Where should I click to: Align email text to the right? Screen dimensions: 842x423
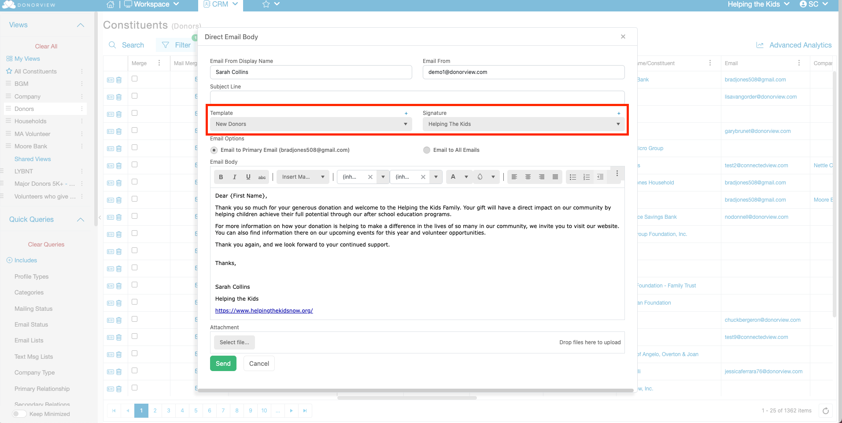click(542, 177)
